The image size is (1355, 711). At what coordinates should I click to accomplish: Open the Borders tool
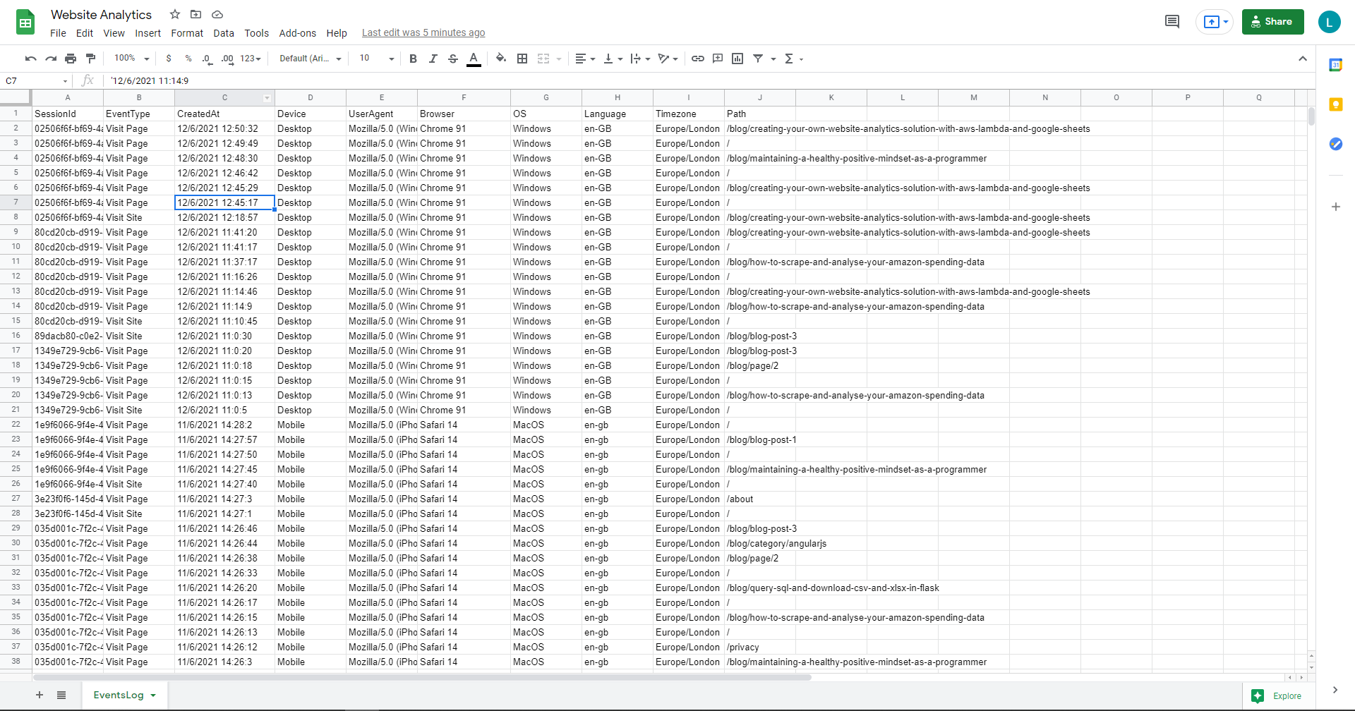click(x=522, y=59)
